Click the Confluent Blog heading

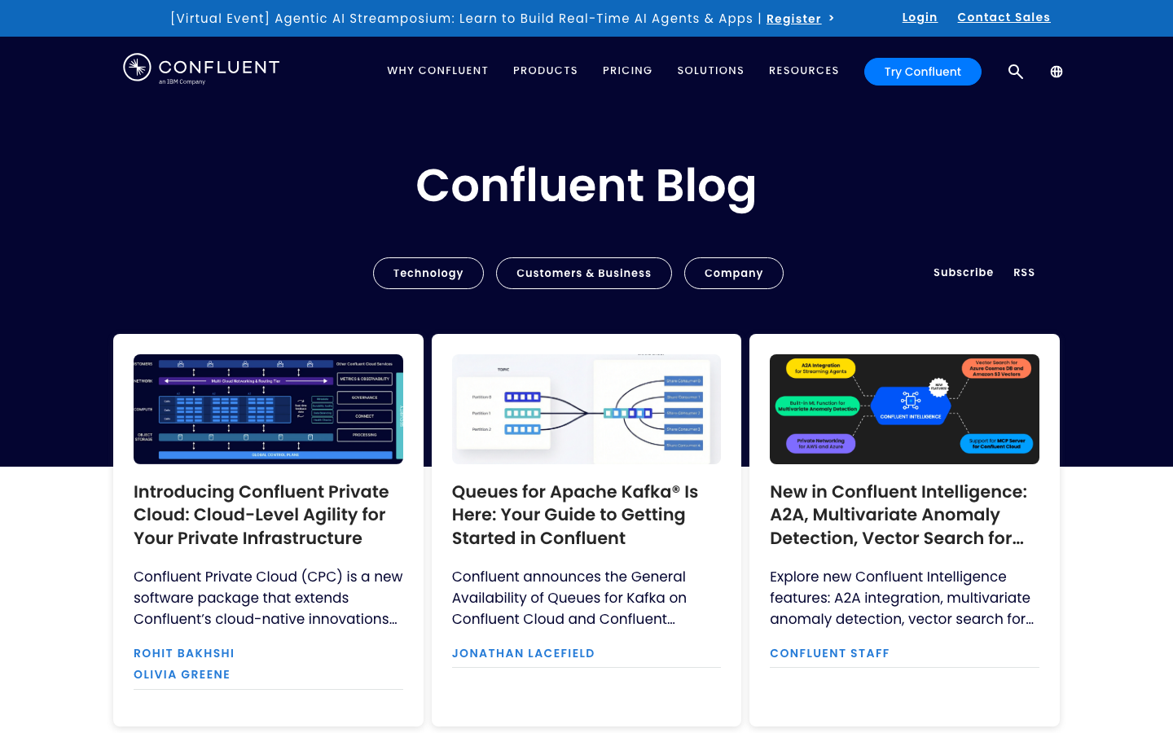click(586, 186)
